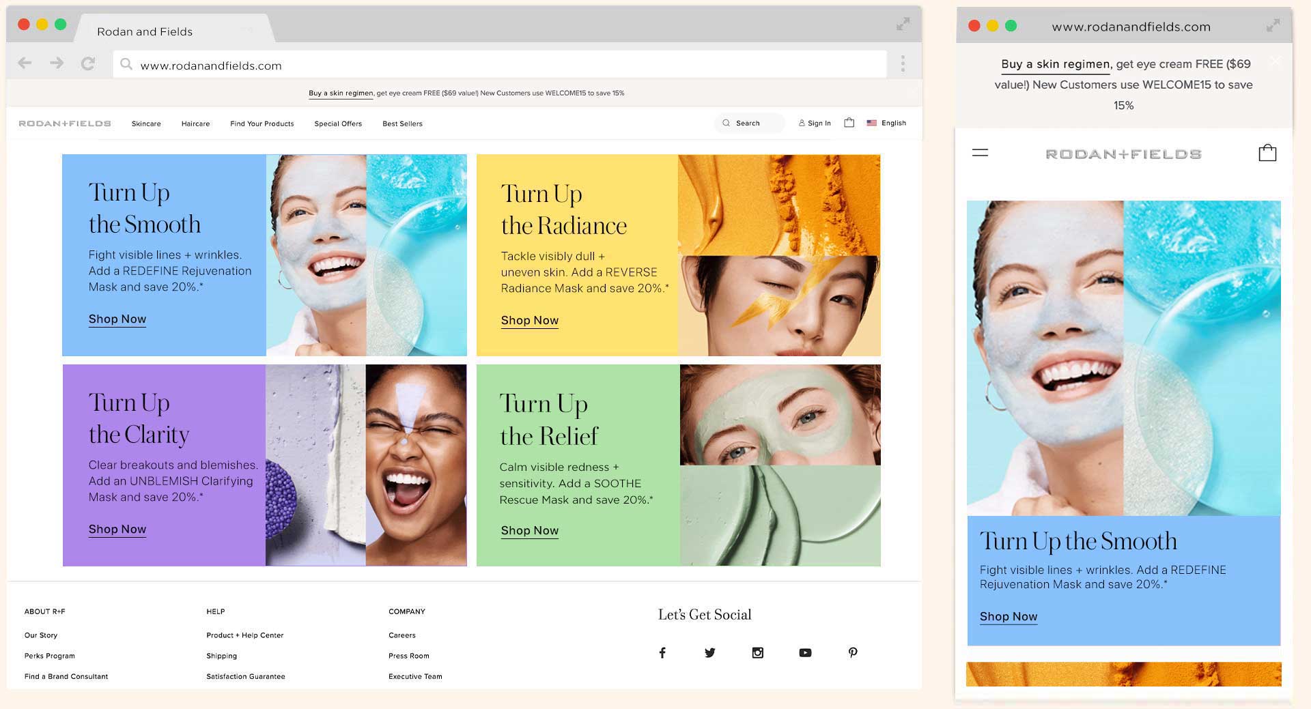Click the address bar in the desktop browser
1311x709 pixels.
pos(500,65)
